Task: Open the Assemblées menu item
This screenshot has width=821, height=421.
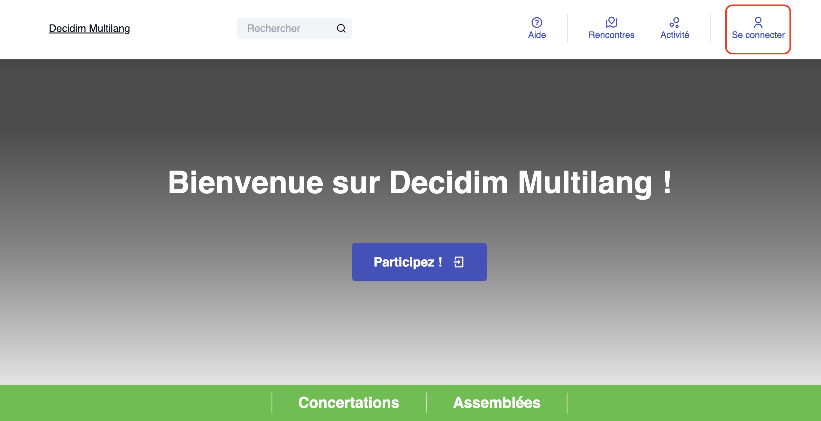Action: pyautogui.click(x=496, y=402)
